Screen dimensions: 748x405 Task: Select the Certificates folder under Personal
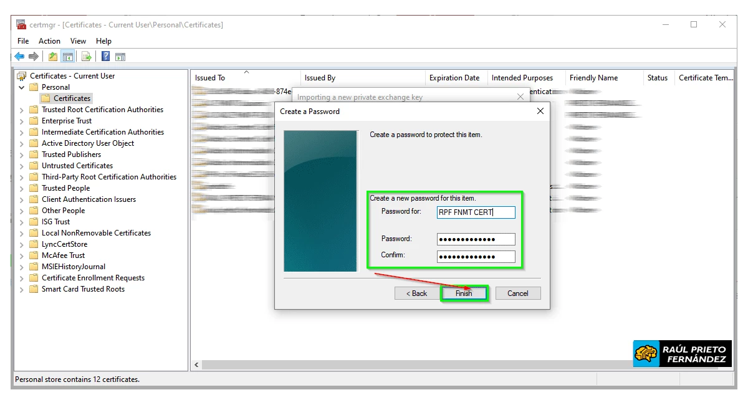click(x=72, y=98)
